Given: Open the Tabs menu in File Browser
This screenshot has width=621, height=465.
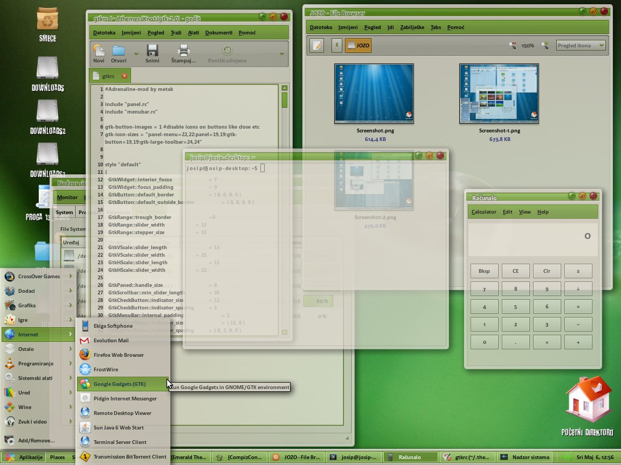Looking at the screenshot, I should pyautogui.click(x=436, y=27).
